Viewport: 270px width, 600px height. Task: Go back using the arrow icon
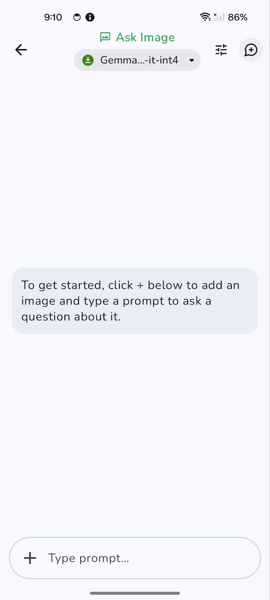coord(21,49)
